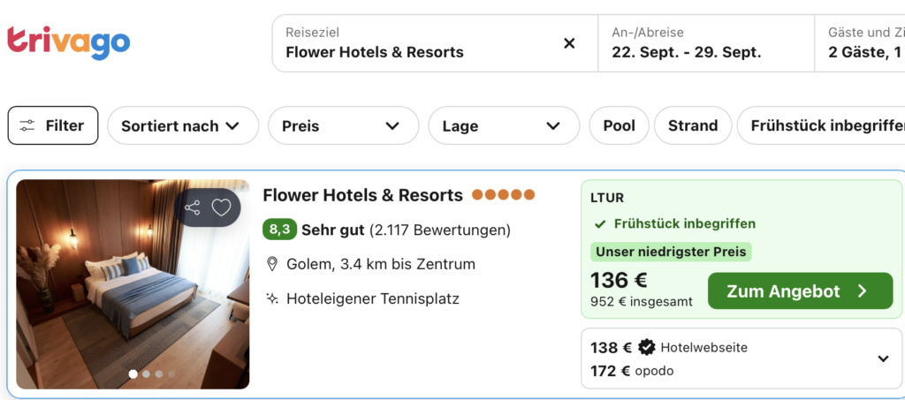Open the An-/Abreise date picker
905x400 pixels.
[x=706, y=43]
